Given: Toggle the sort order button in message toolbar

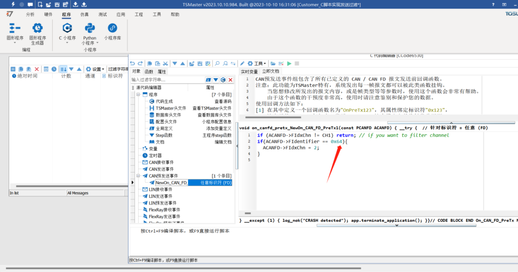Looking at the screenshot, I should [x=63, y=69].
